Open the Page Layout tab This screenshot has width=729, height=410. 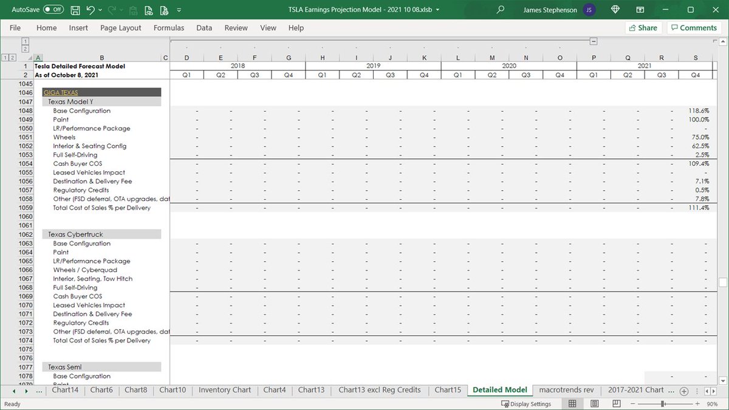click(x=121, y=28)
